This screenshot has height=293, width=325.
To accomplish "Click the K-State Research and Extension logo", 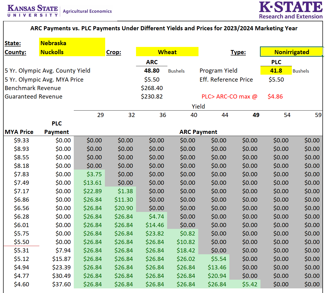I will [291, 10].
